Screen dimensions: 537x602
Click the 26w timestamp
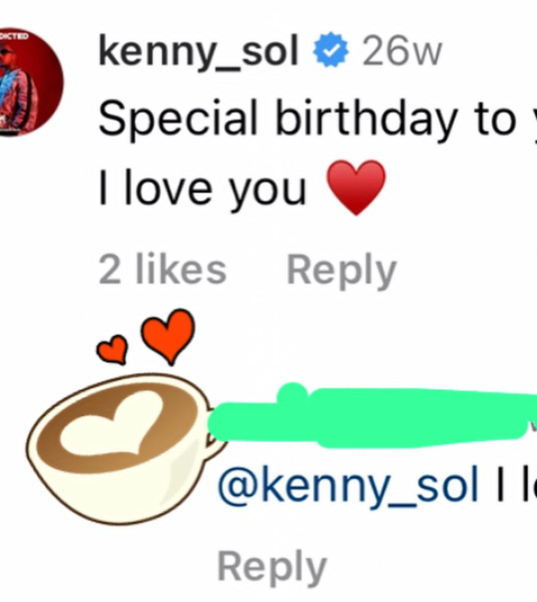point(401,52)
